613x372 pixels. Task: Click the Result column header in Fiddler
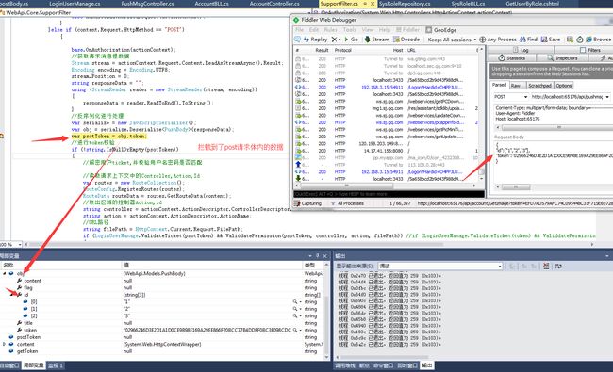323,50
